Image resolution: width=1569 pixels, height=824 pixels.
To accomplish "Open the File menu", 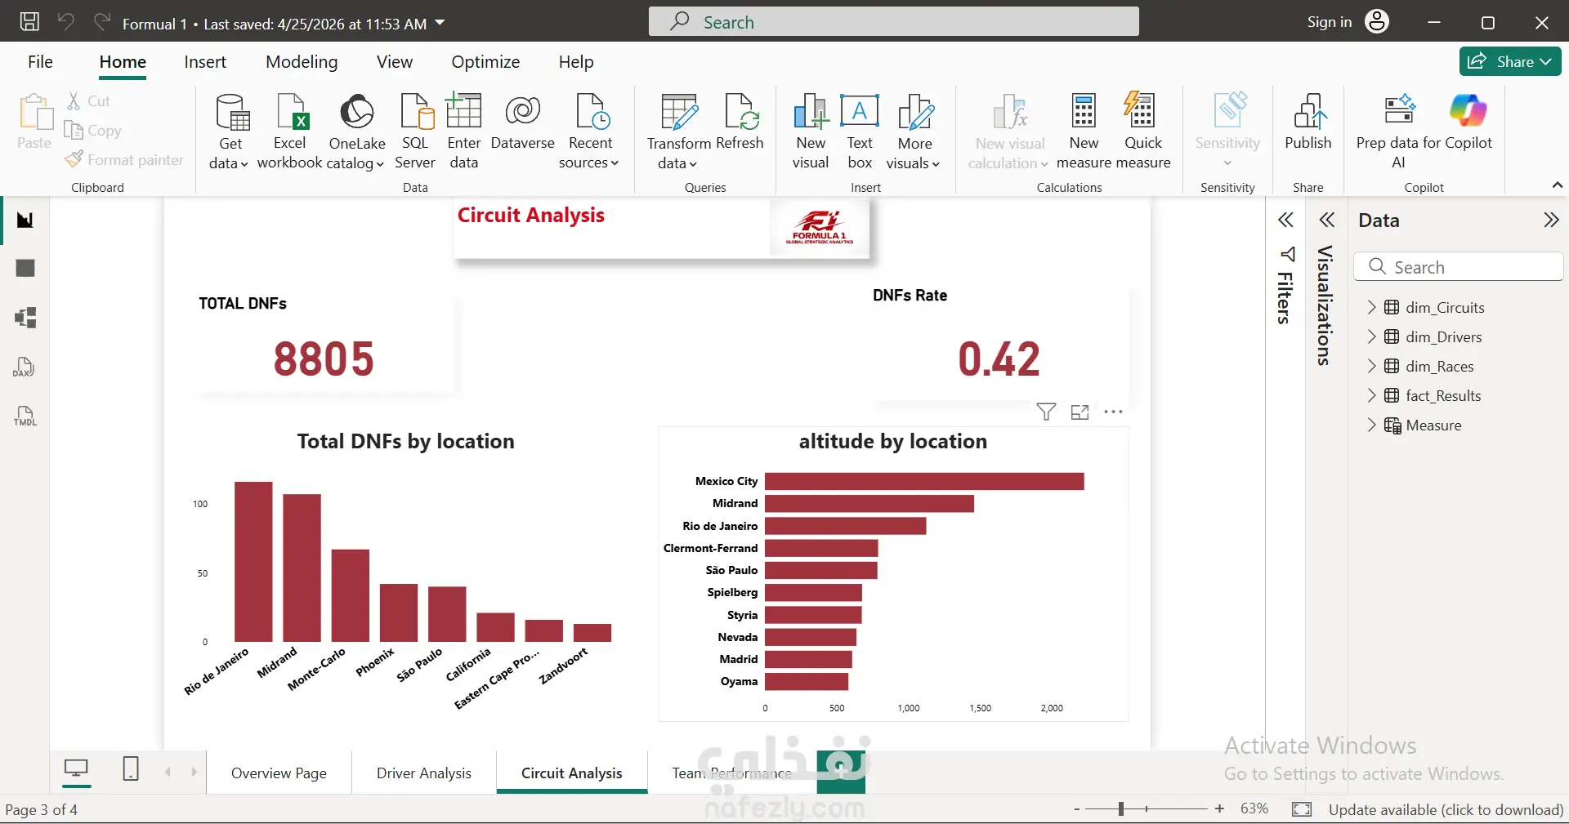I will click(40, 61).
